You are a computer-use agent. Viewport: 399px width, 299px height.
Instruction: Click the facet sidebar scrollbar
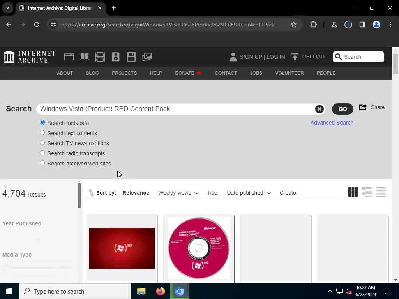coord(79,195)
